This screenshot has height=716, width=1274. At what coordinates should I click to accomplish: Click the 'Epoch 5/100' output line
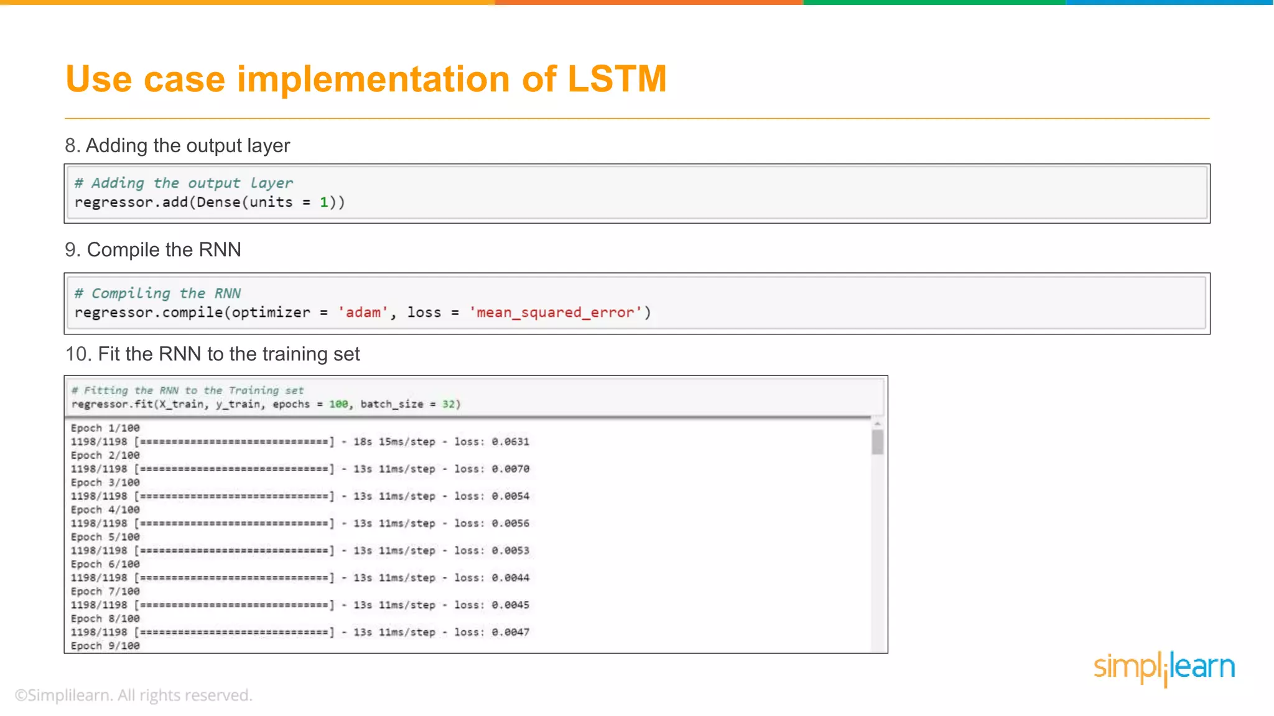(x=105, y=537)
